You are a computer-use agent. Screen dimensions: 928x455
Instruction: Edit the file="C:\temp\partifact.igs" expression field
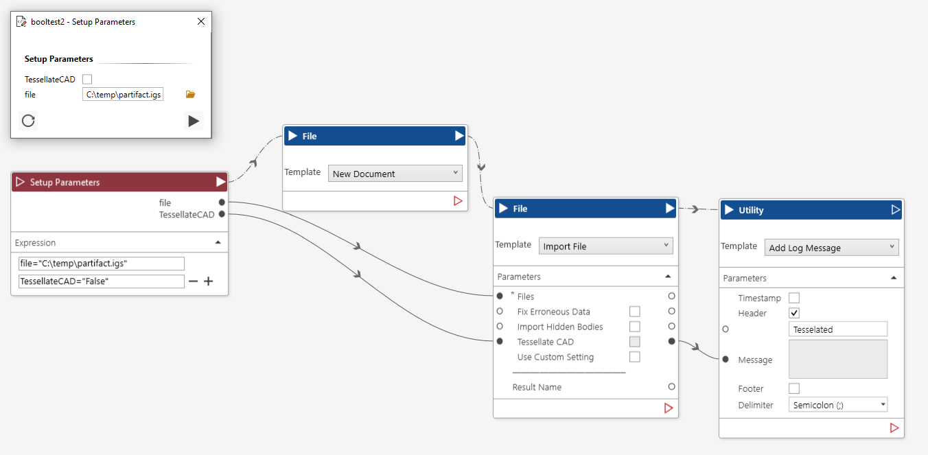(x=102, y=264)
